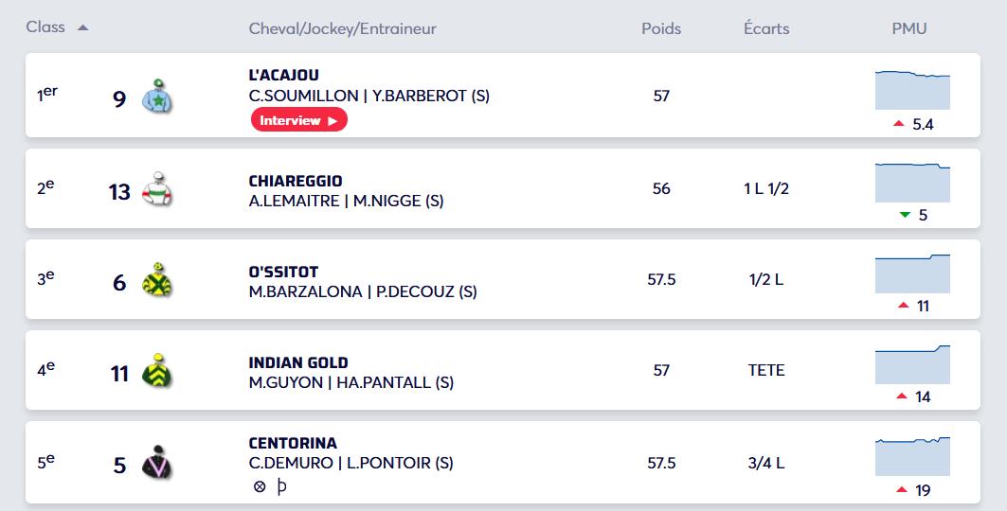Click the green down arrow beside odds 5
The width and height of the screenshot is (1007, 511).
point(905,215)
